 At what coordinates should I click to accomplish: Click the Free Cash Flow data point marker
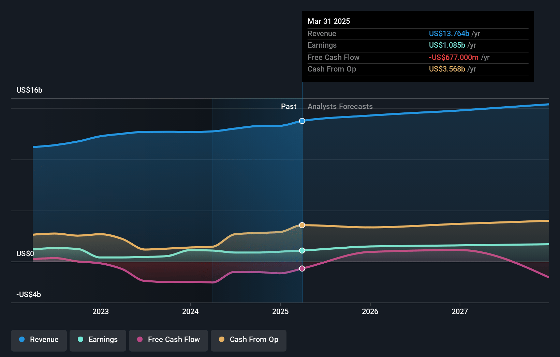click(302, 268)
